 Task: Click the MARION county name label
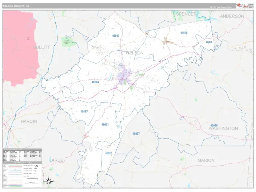click(x=206, y=160)
